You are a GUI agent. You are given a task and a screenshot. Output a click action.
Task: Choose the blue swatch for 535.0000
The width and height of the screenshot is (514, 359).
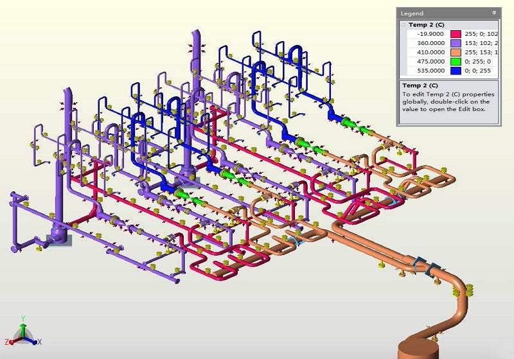coord(457,71)
